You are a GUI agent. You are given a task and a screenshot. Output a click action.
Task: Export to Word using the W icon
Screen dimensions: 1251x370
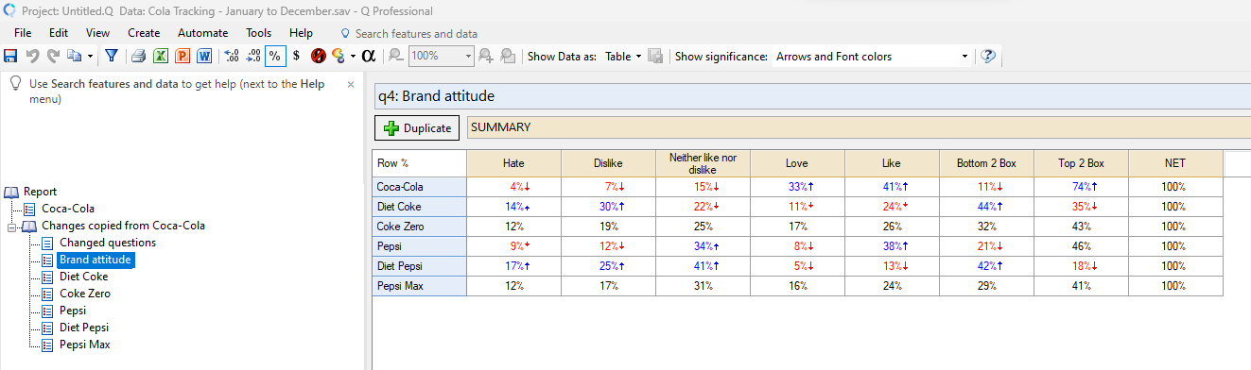click(x=204, y=56)
